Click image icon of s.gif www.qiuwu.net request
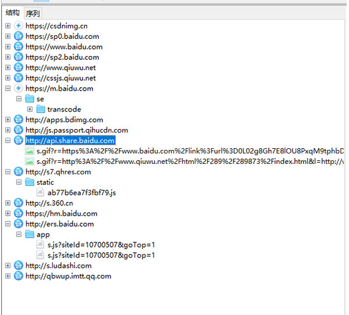Image resolution: width=349 pixels, height=315 pixels. (x=30, y=162)
